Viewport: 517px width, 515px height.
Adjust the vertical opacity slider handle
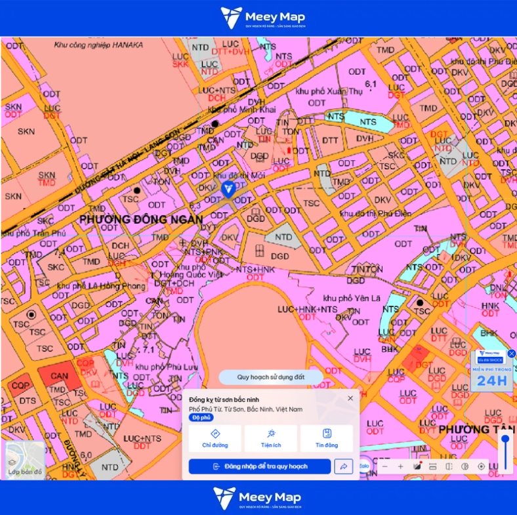pyautogui.click(x=505, y=439)
